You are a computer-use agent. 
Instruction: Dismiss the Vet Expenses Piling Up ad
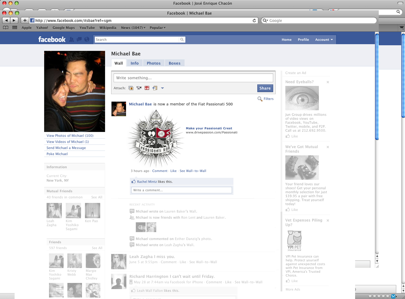point(328,220)
